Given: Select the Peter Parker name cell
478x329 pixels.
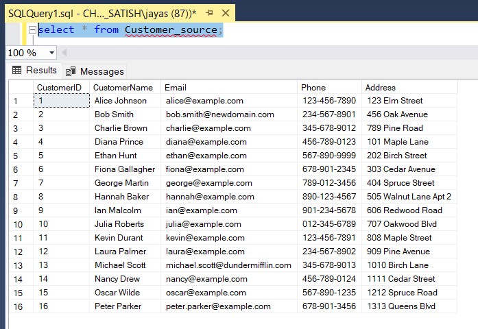Looking at the screenshot, I should 125,306.
